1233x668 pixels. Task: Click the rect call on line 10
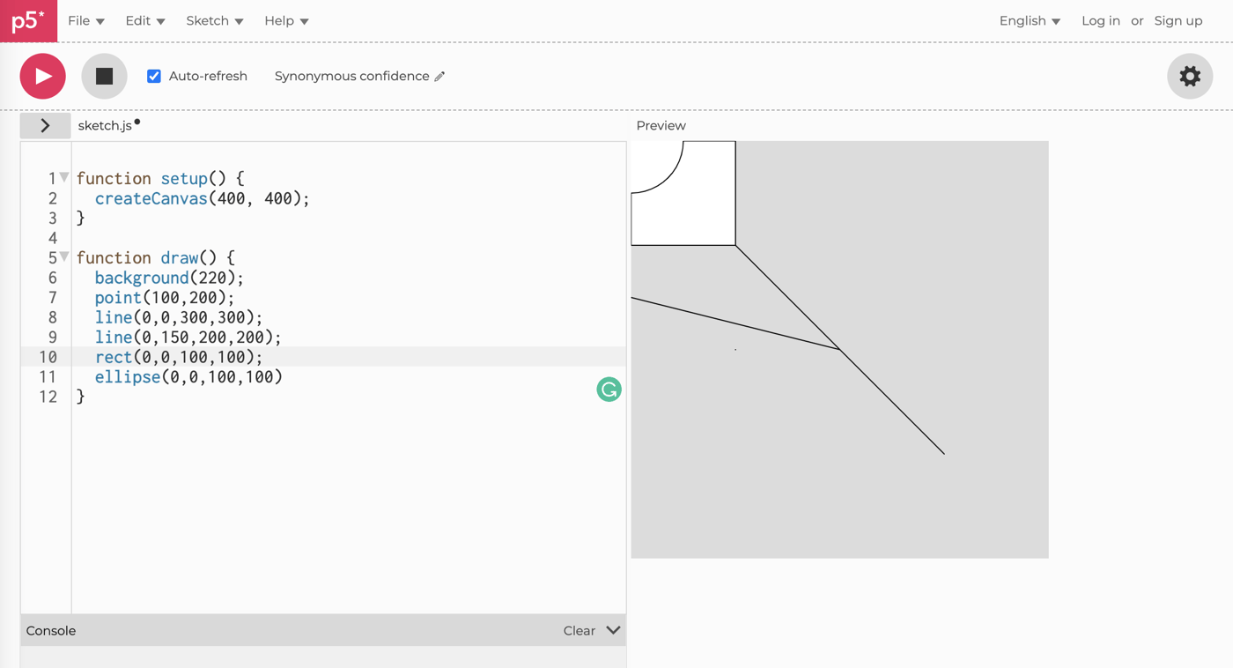coord(114,357)
